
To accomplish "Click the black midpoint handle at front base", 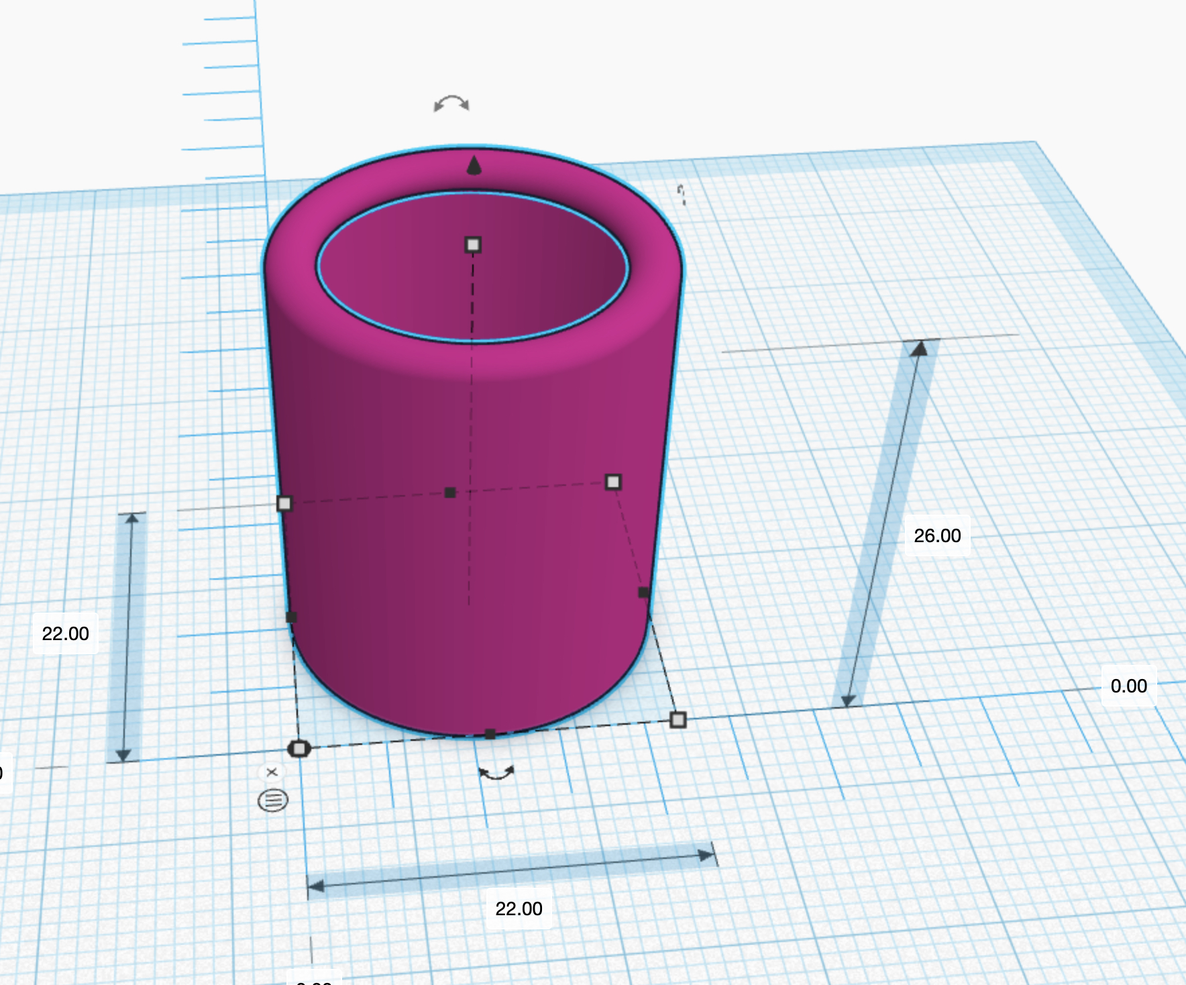I will [x=490, y=734].
